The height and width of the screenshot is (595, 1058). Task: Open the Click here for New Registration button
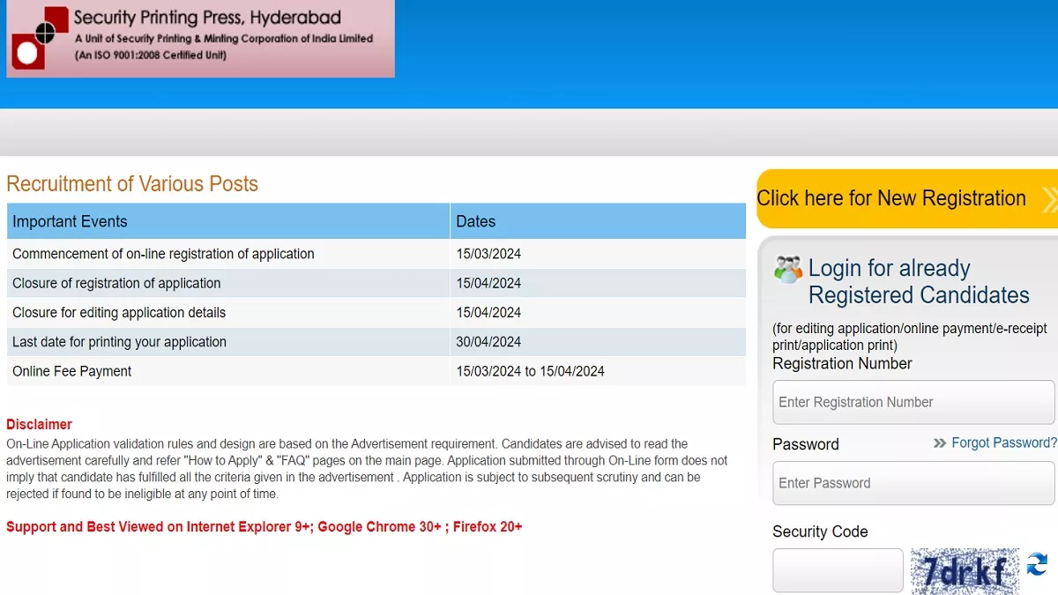891,198
